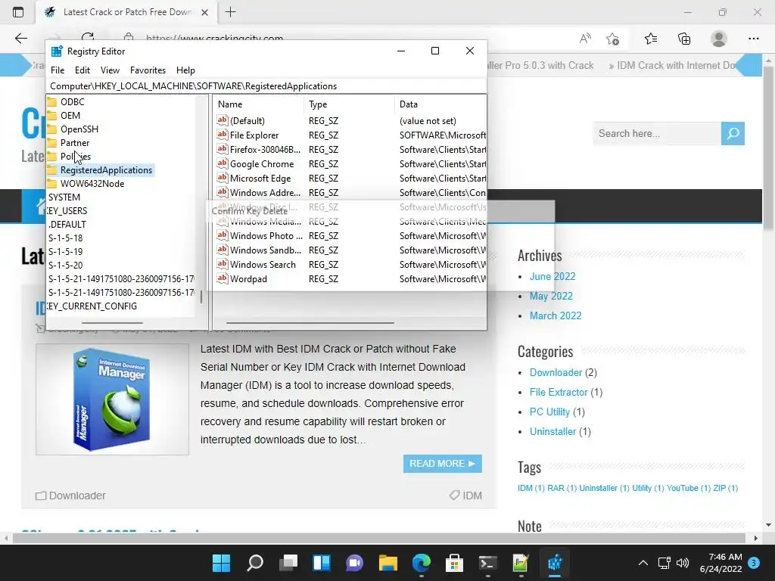Select the OEM key folder
This screenshot has height=581, width=775.
70,115
